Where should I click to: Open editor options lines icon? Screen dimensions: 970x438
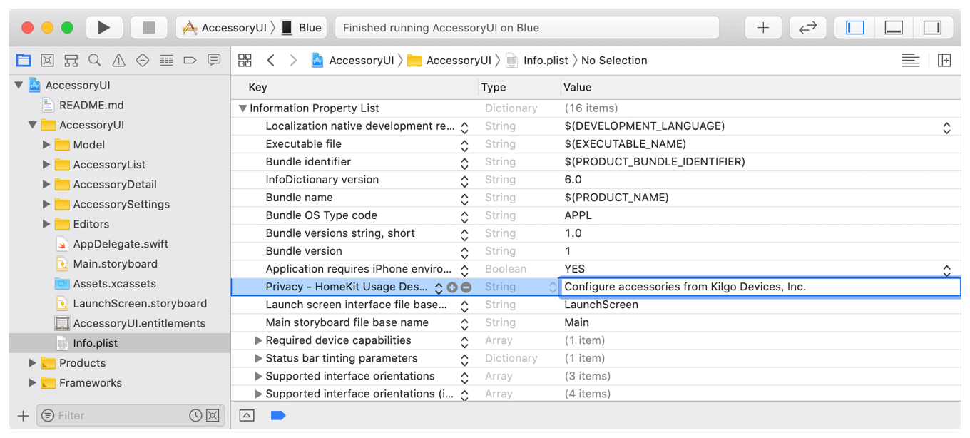(x=910, y=61)
